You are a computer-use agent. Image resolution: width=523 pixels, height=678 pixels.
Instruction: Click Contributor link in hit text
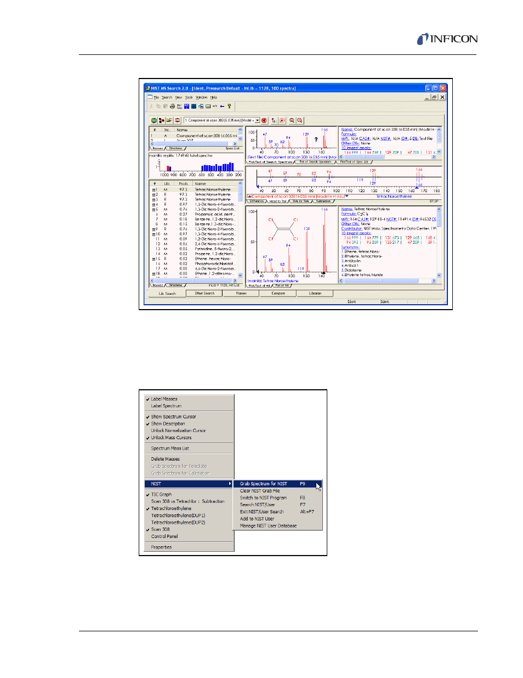(352, 228)
